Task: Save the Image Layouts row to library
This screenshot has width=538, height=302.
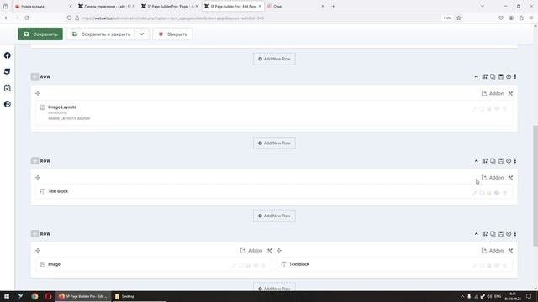Action: pos(501,76)
